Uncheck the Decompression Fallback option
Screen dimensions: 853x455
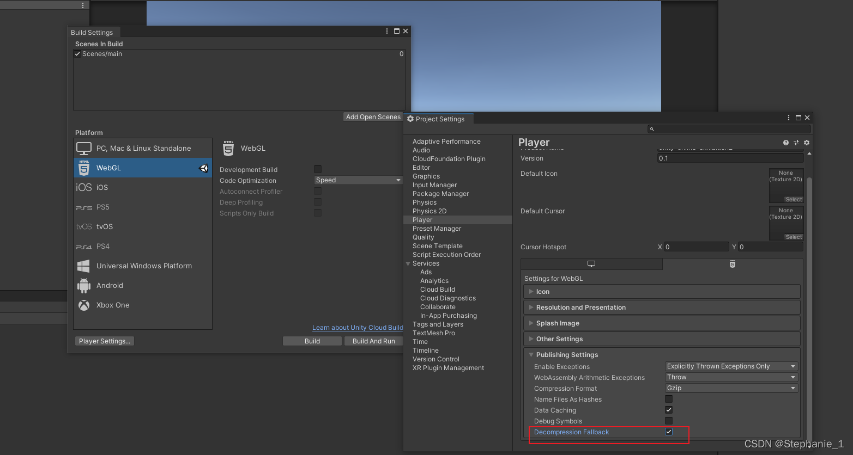669,431
